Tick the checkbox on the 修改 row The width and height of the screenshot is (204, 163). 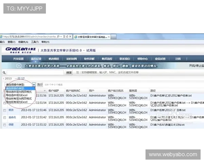(5, 110)
